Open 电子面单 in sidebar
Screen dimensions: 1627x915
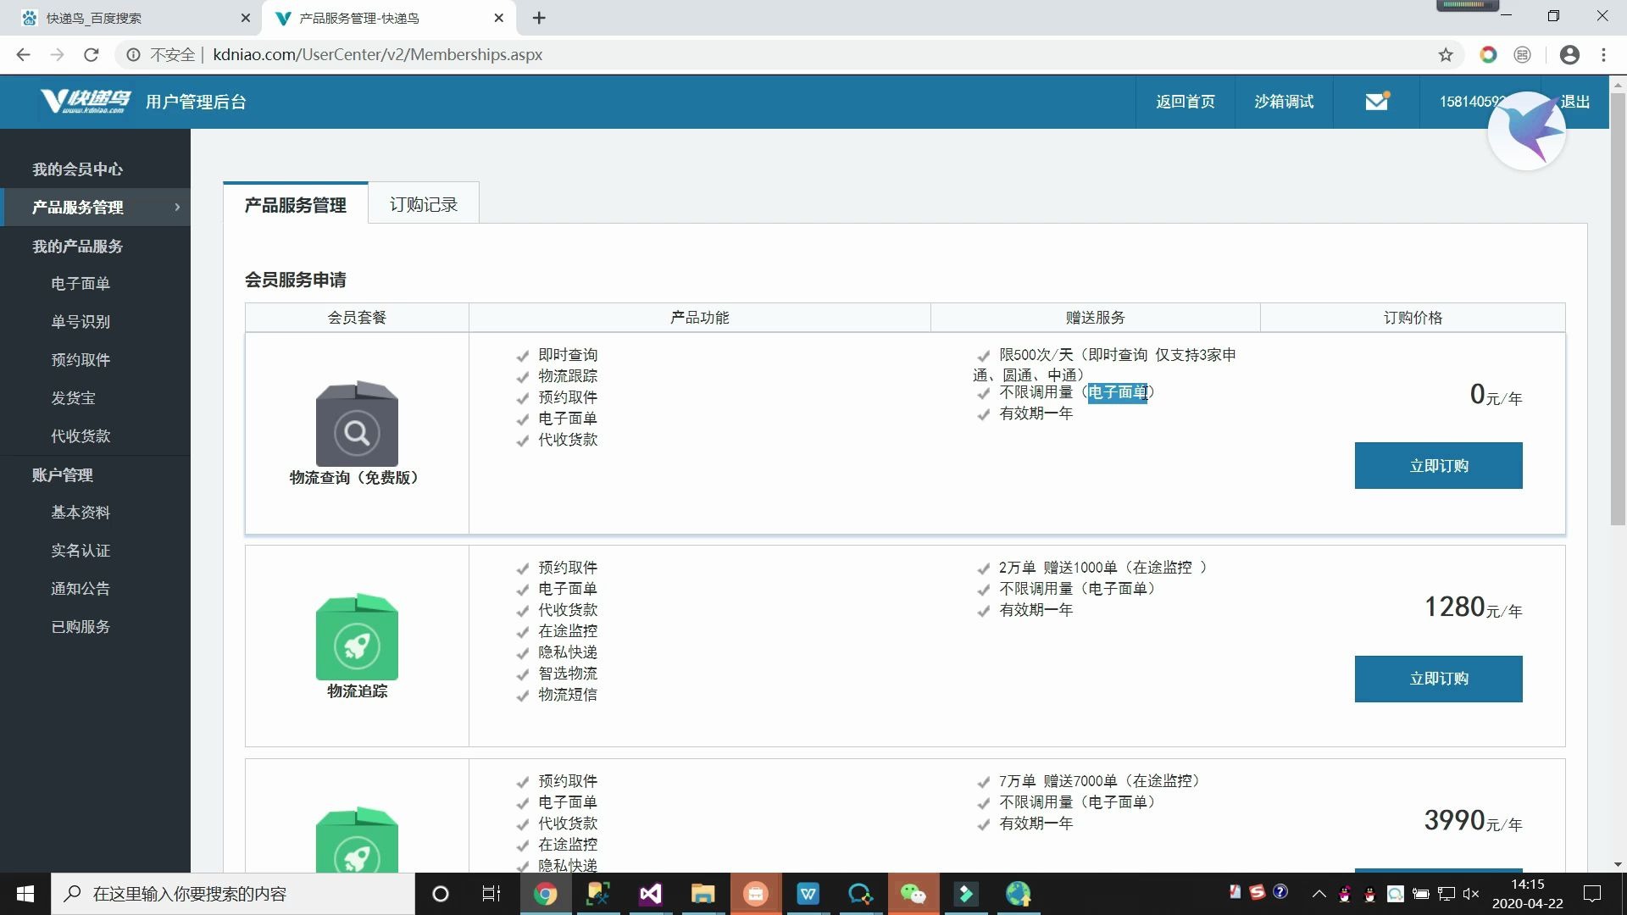point(81,283)
